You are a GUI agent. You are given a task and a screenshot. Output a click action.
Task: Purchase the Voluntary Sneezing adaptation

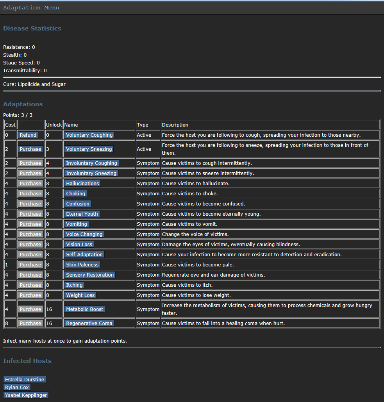(30, 149)
